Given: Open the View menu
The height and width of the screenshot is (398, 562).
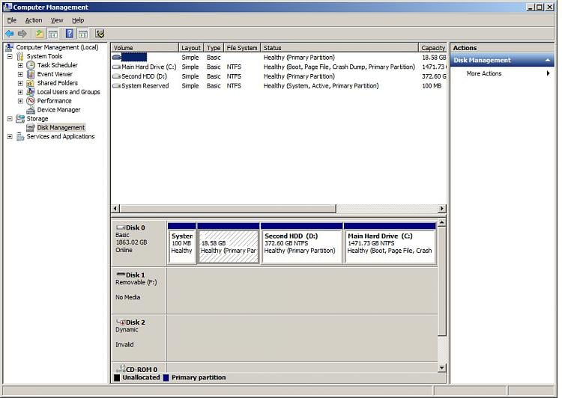Looking at the screenshot, I should coord(57,20).
